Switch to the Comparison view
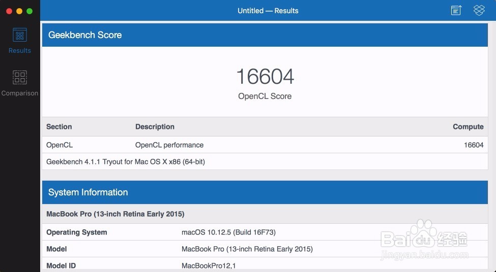496x272 pixels. [20, 83]
